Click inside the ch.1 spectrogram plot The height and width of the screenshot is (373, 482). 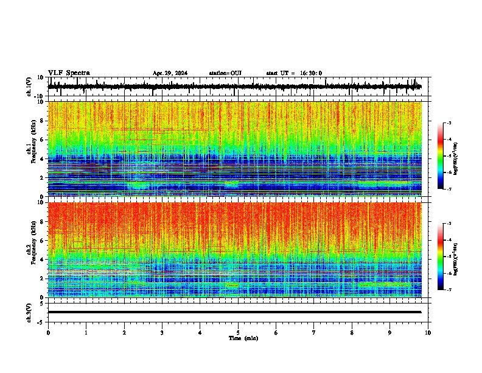click(x=234, y=149)
